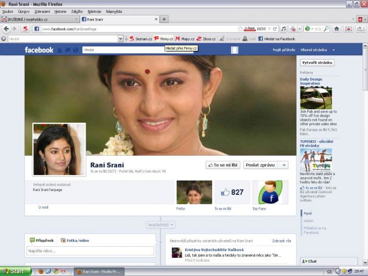Open the Fotky photo thumbnail
Viewport: 368px width, 276px height.
point(194,192)
